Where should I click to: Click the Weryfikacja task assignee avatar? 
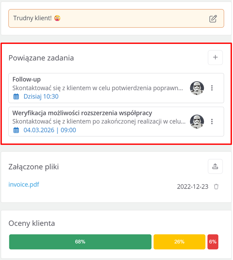click(197, 121)
